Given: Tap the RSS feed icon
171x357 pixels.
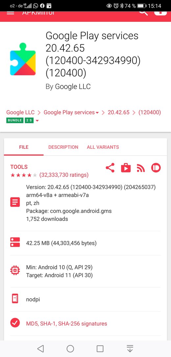Looking at the screenshot, I should (141, 168).
